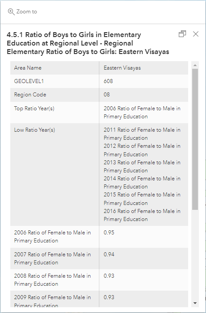This screenshot has width=206, height=313.
Task: Close the Eastern Visayas popup
Action: click(x=196, y=34)
